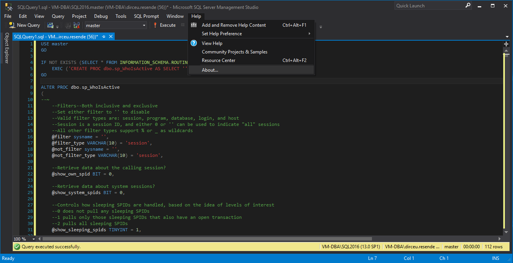This screenshot has width=513, height=263.
Task: Open the Edit menu
Action: tap(23, 16)
